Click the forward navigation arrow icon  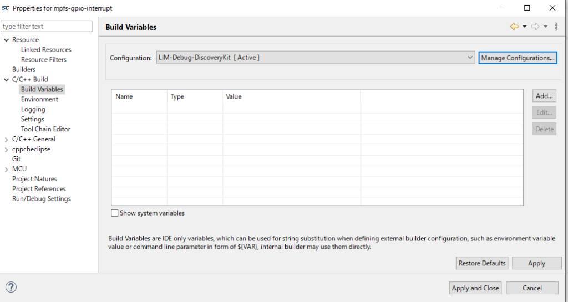click(x=535, y=27)
